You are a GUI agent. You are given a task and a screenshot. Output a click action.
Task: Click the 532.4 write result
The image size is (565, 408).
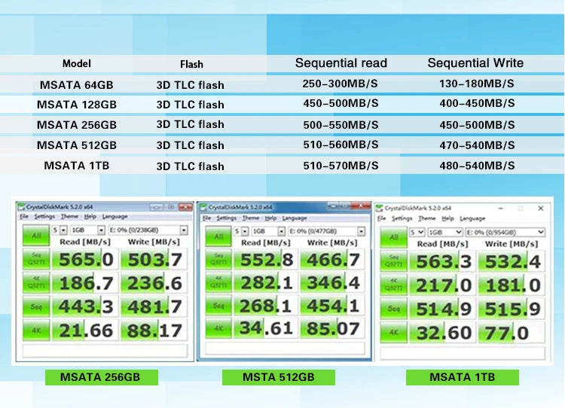tap(512, 261)
